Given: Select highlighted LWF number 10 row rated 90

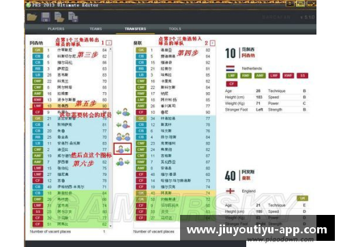Looking at the screenshot, I should tap(70, 106).
